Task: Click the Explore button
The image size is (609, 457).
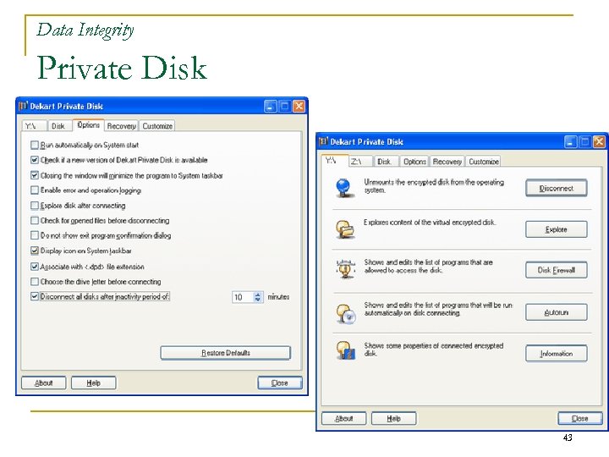Action: click(557, 229)
